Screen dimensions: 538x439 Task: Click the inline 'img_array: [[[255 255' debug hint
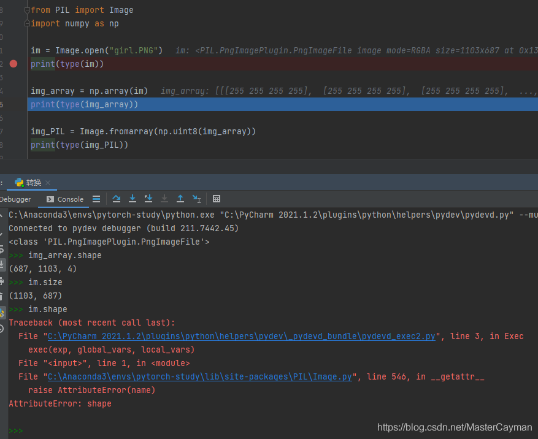click(349, 91)
